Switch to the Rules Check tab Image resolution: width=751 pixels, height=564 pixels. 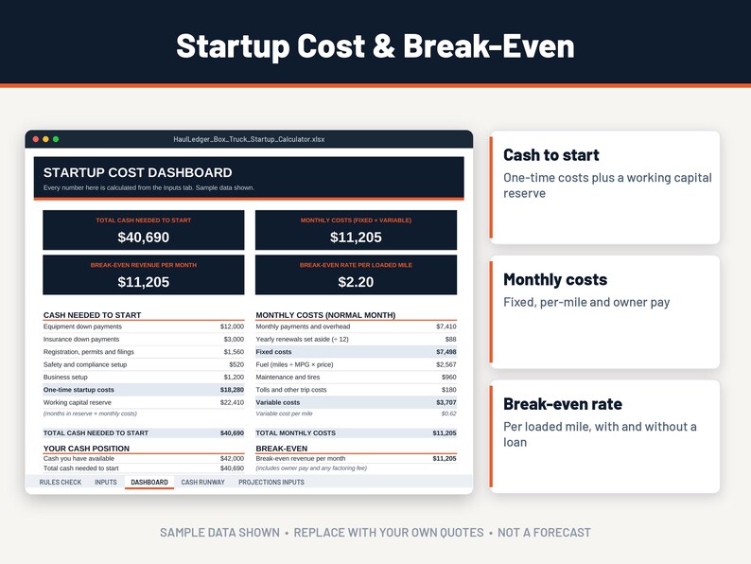pos(61,482)
